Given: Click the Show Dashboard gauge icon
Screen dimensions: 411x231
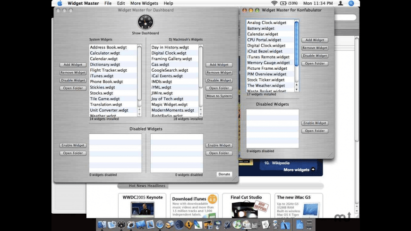Looking at the screenshot, I should tap(146, 22).
